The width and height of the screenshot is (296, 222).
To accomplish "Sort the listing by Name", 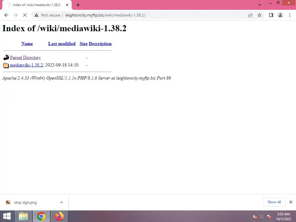I will (x=27, y=44).
